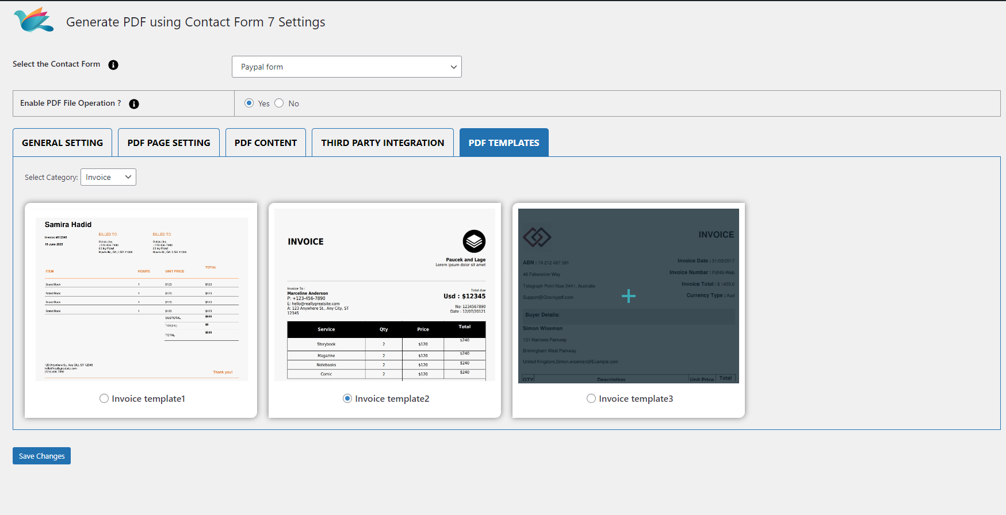This screenshot has width=1006, height=515.
Task: Open the Third Party Integration tab
Action: point(382,143)
